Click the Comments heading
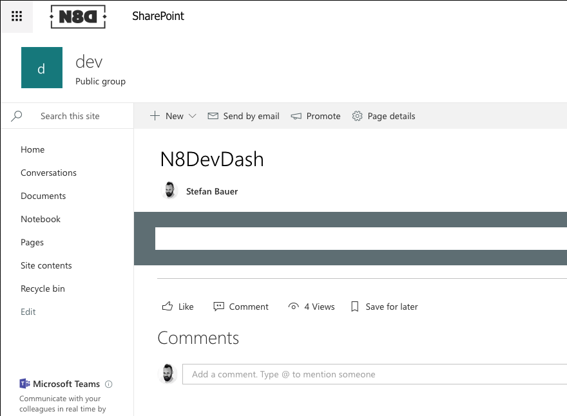The width and height of the screenshot is (567, 416). point(198,338)
